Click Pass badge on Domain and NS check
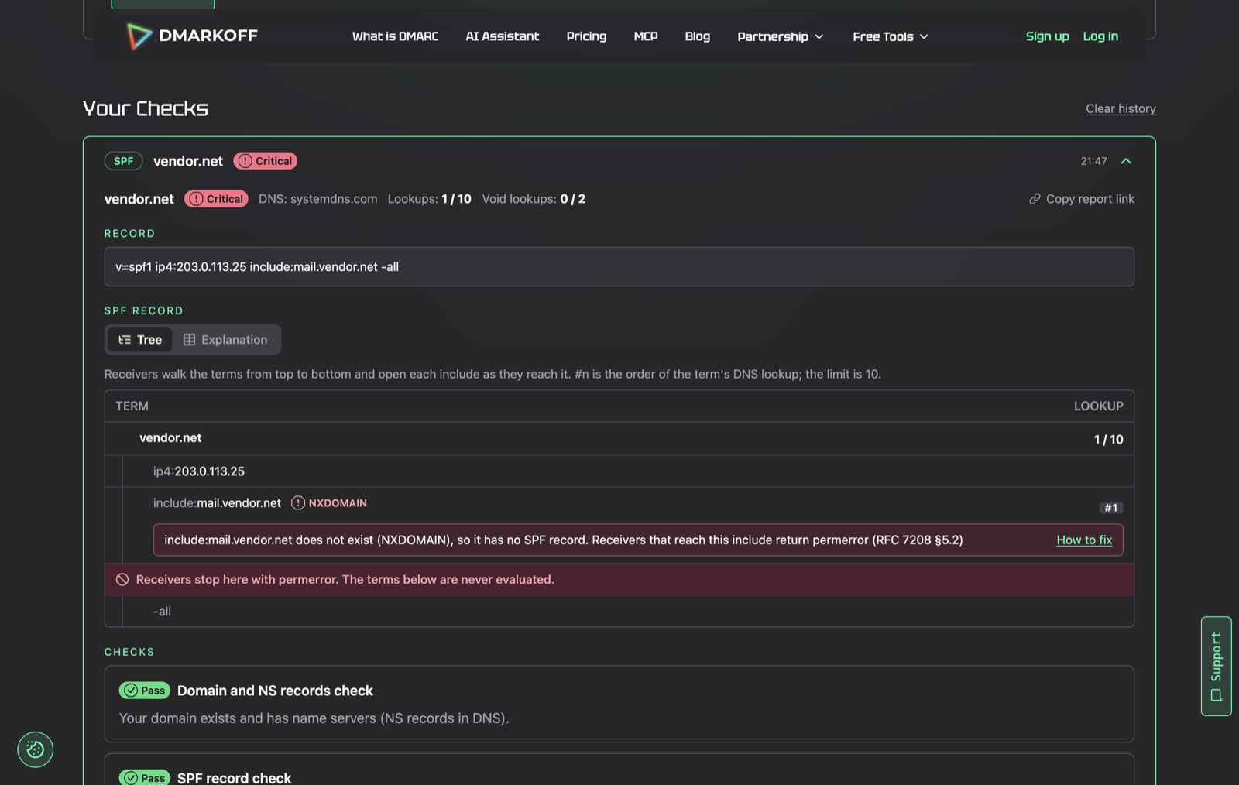1239x785 pixels. coord(144,691)
